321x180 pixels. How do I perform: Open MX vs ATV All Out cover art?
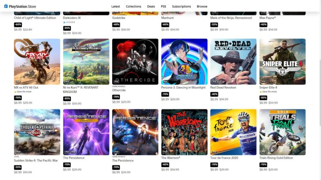37,62
